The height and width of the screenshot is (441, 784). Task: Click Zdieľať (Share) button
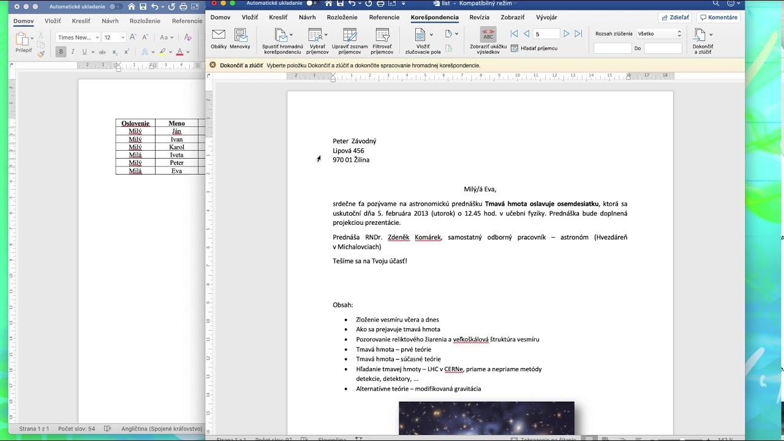coord(675,18)
